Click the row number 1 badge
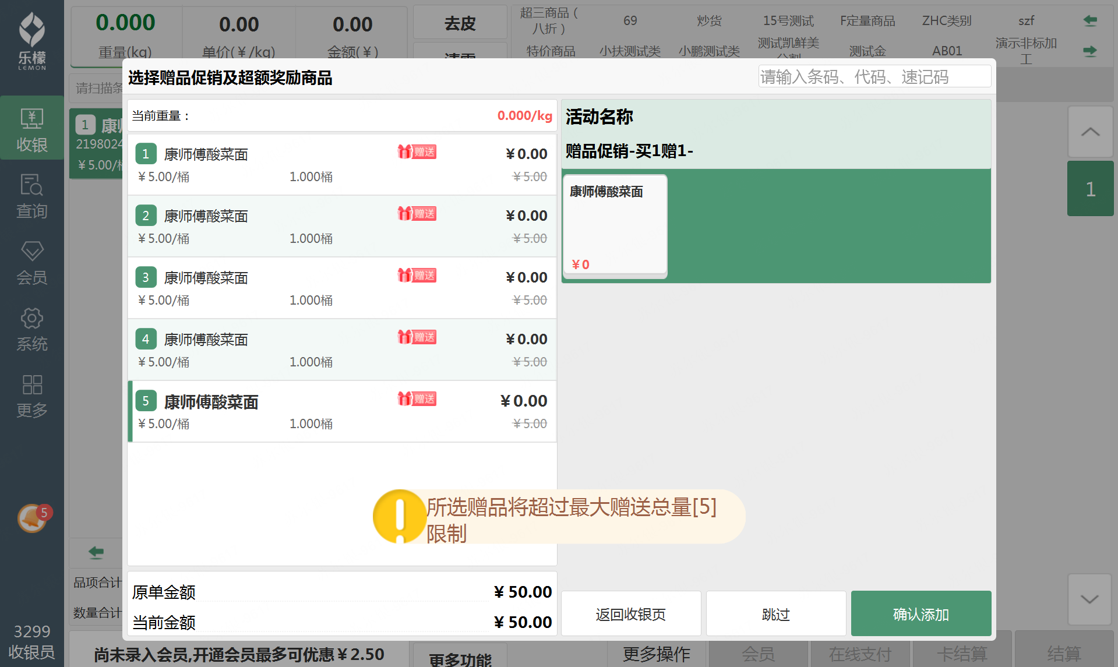1118x667 pixels. (146, 154)
